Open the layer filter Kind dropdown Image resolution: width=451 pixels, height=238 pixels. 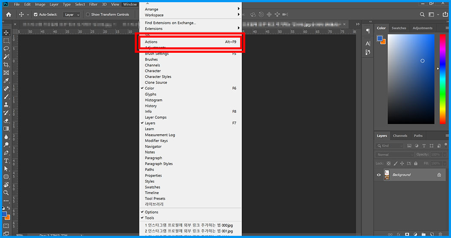[390, 146]
